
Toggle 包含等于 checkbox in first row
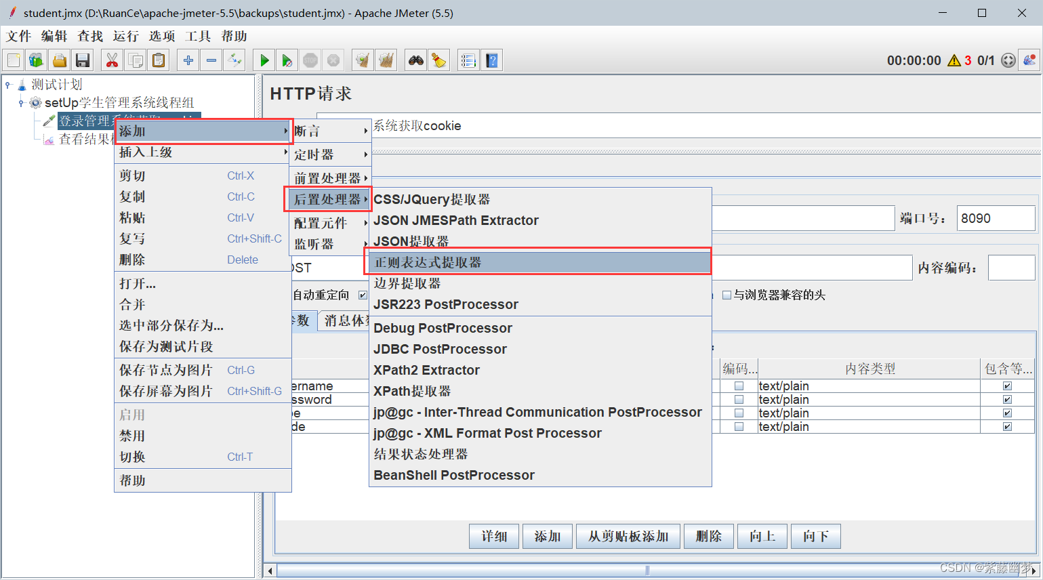coord(1007,386)
